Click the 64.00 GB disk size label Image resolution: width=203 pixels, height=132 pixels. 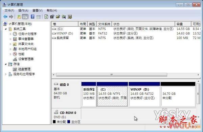click(60, 93)
